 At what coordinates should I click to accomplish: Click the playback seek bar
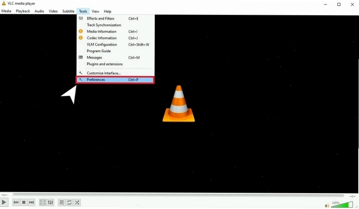coord(178,195)
